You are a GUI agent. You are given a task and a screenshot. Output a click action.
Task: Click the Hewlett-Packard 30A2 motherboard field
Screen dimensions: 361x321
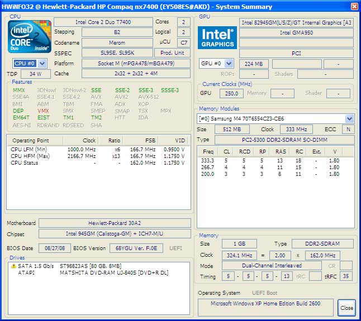[115, 223]
